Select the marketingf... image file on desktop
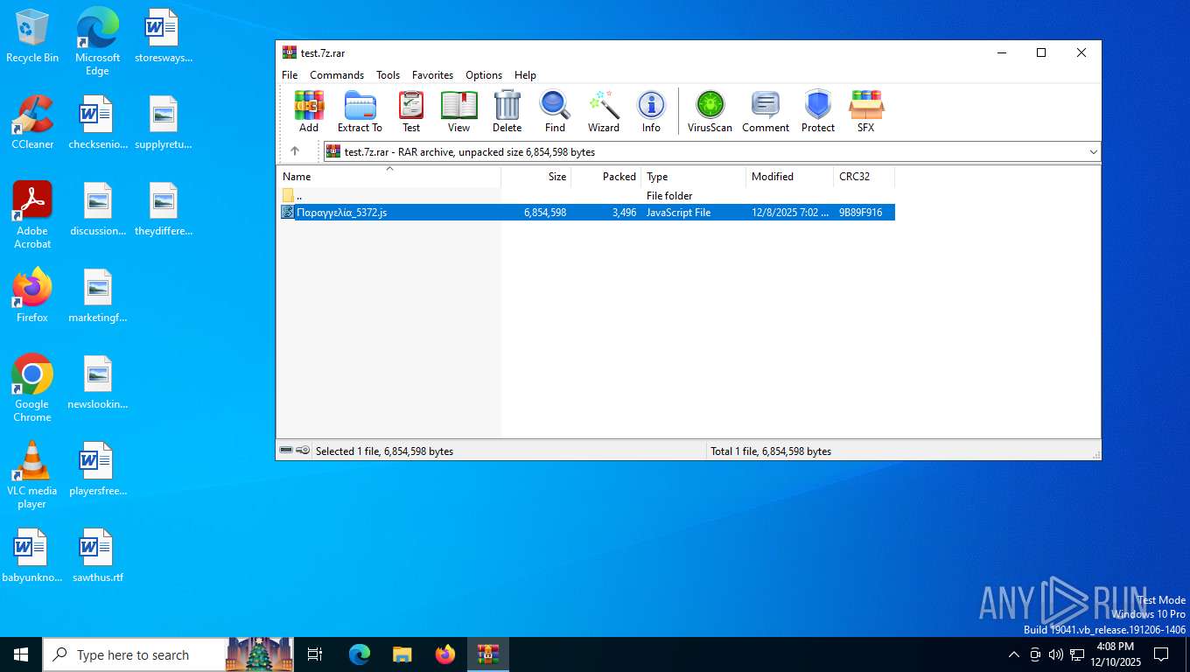 point(97,296)
